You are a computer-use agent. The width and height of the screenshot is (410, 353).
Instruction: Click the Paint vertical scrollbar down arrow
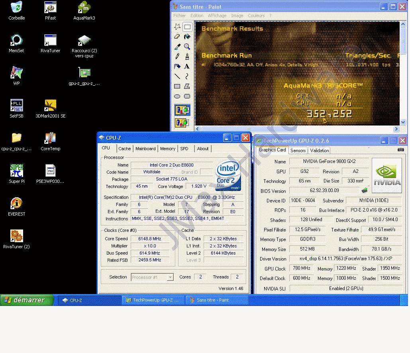403,122
